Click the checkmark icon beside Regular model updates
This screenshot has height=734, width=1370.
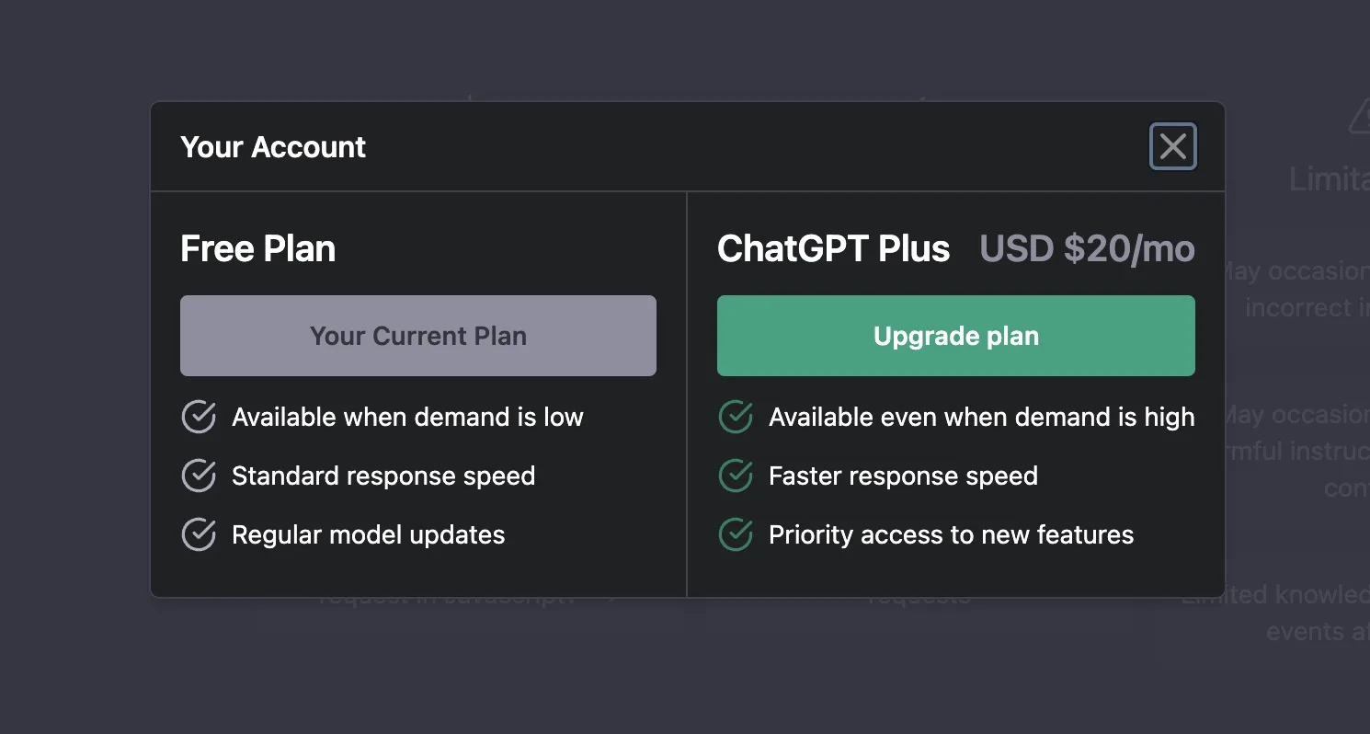199,534
